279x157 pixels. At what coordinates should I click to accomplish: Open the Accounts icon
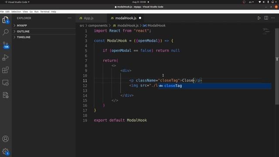pos(5,139)
